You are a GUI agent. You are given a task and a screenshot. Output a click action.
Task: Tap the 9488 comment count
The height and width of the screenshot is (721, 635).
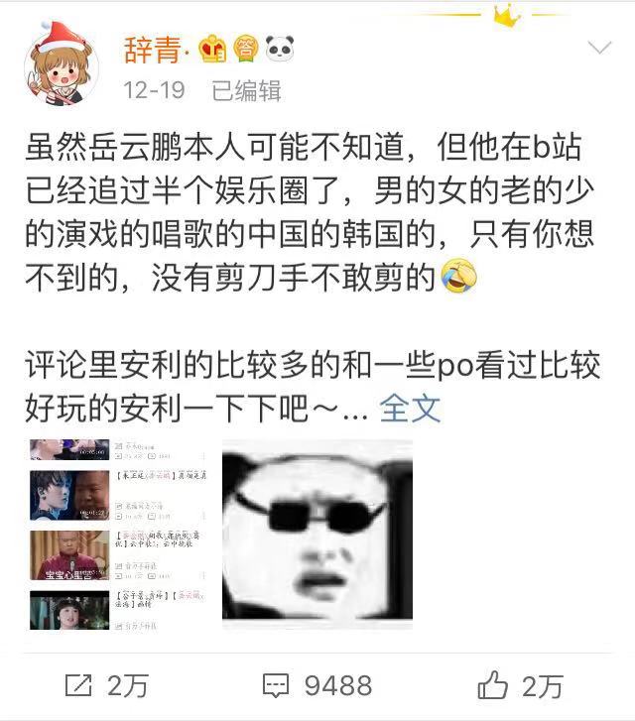click(x=338, y=685)
